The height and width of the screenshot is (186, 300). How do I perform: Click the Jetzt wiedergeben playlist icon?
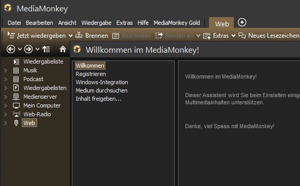coord(11,35)
